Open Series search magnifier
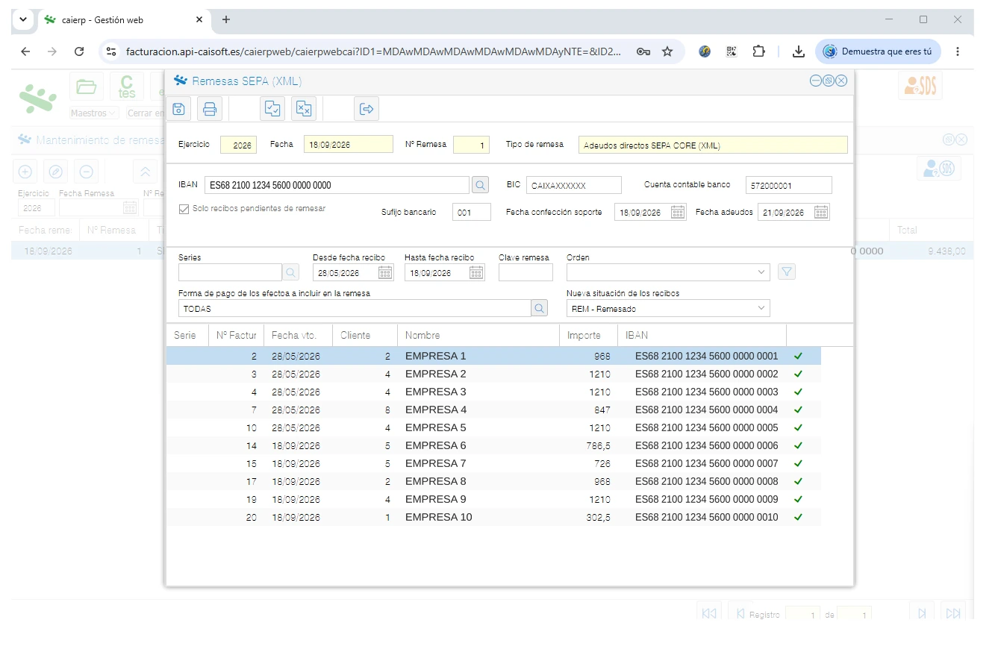 pyautogui.click(x=291, y=273)
